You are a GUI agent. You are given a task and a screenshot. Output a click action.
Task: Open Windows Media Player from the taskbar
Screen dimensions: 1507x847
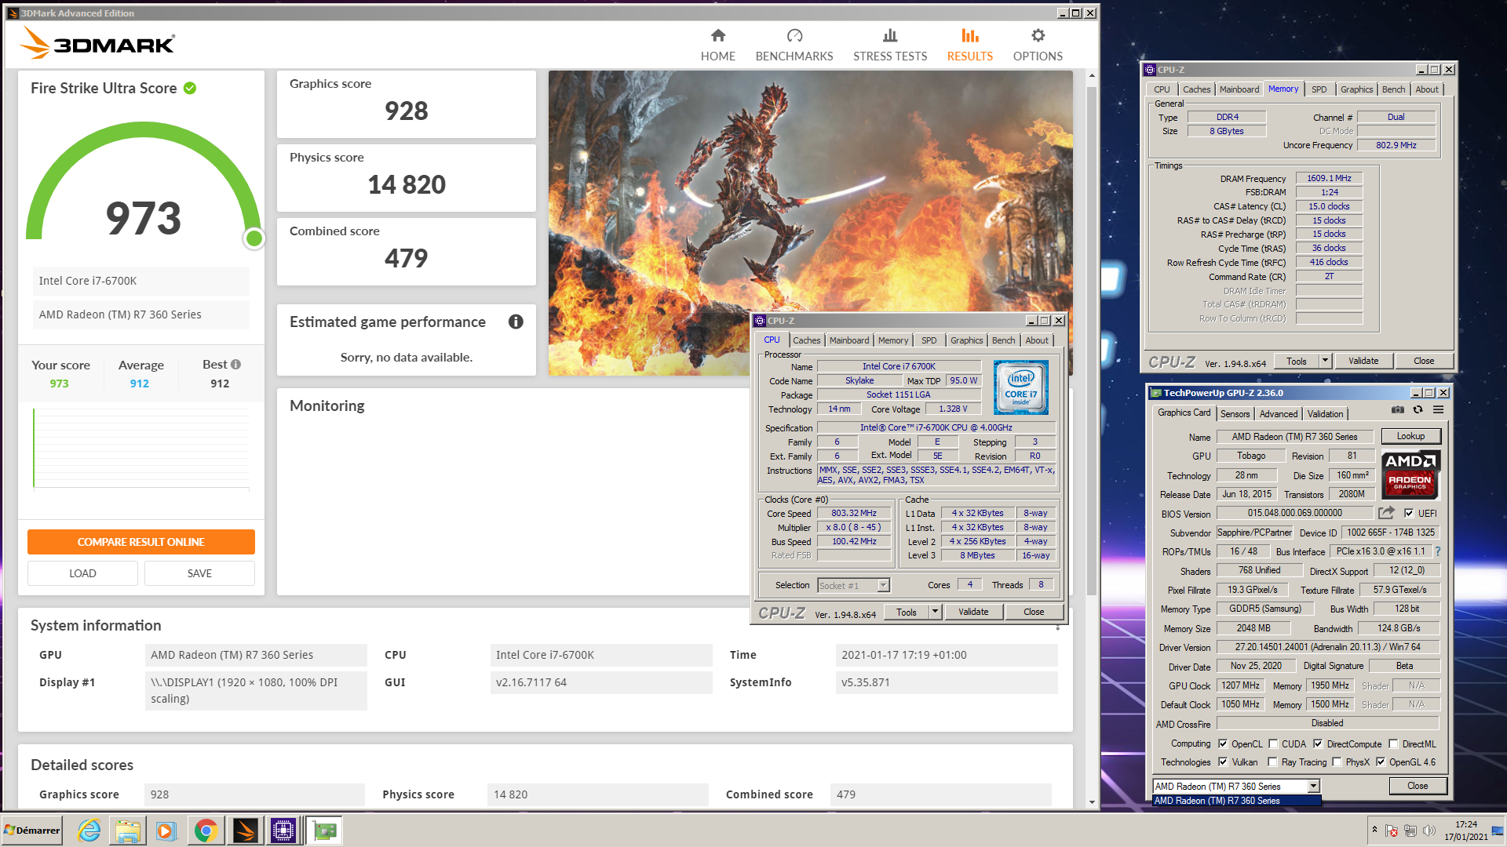pyautogui.click(x=166, y=831)
